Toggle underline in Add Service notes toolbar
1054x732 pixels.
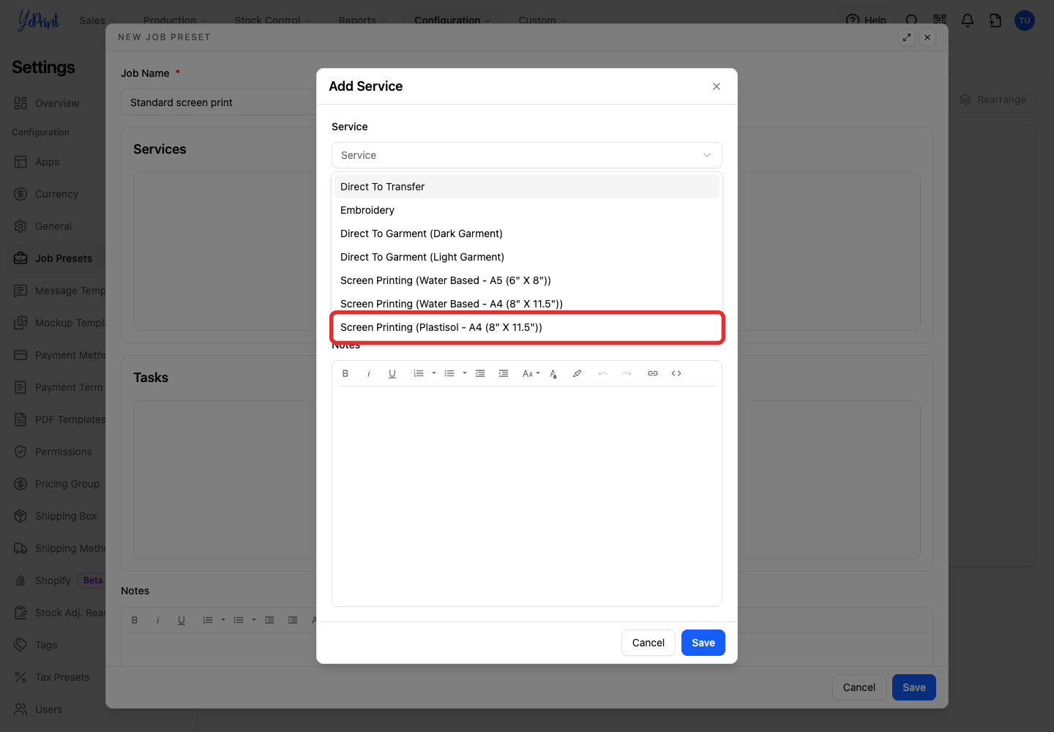tap(392, 373)
